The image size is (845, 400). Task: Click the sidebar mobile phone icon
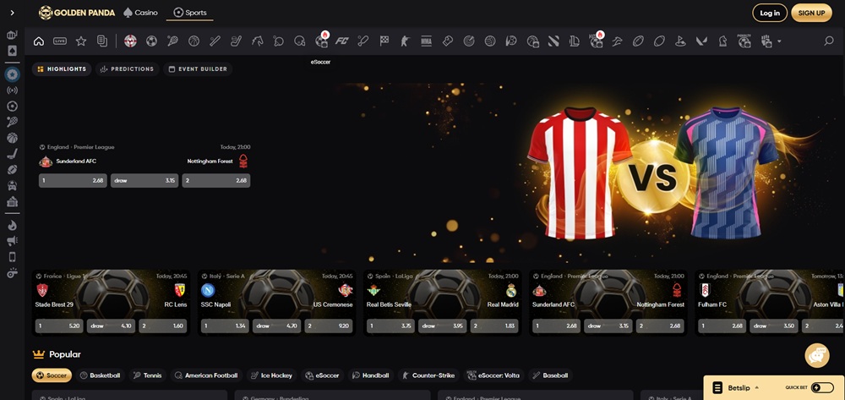coord(13,256)
